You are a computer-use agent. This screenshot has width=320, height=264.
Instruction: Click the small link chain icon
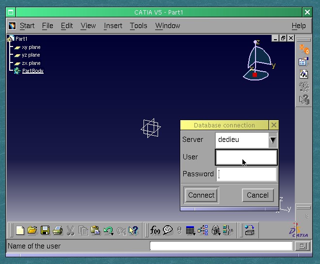point(179,231)
